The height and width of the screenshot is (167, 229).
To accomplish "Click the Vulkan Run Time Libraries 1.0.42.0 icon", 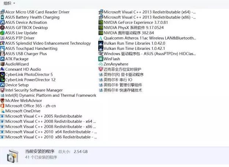I will point(101,43).
